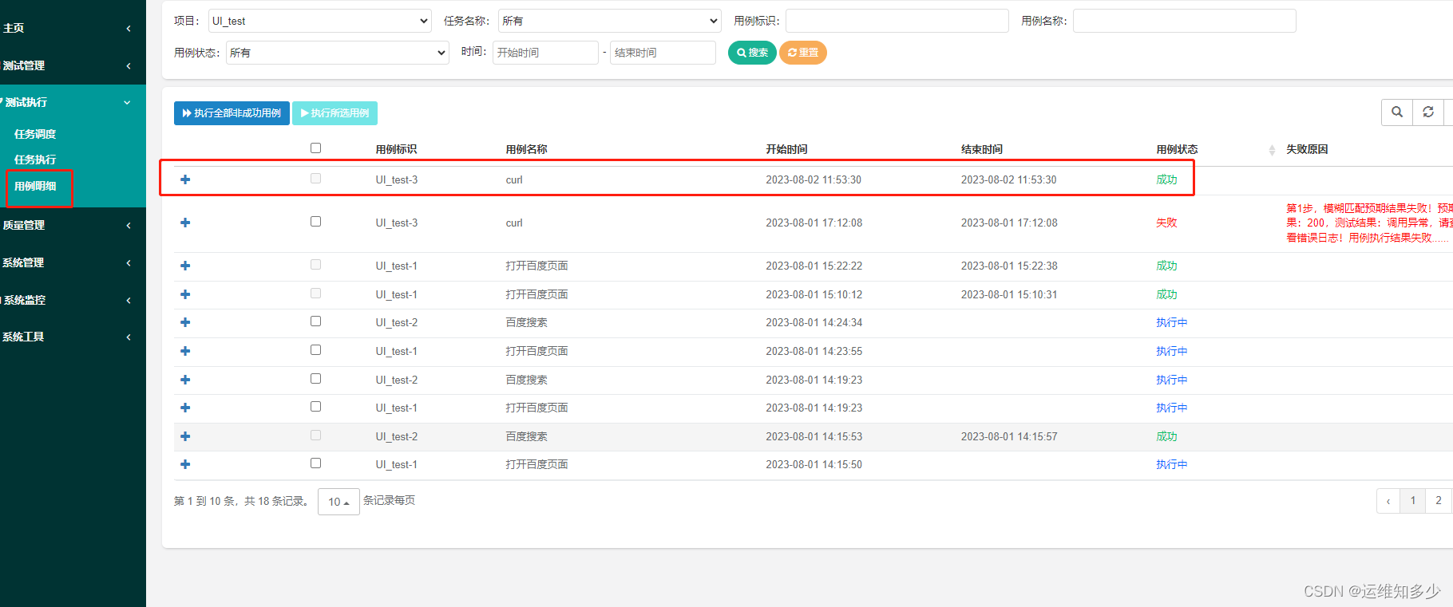Open the 10 records-per-page dropdown
The height and width of the screenshot is (607, 1453).
[339, 502]
